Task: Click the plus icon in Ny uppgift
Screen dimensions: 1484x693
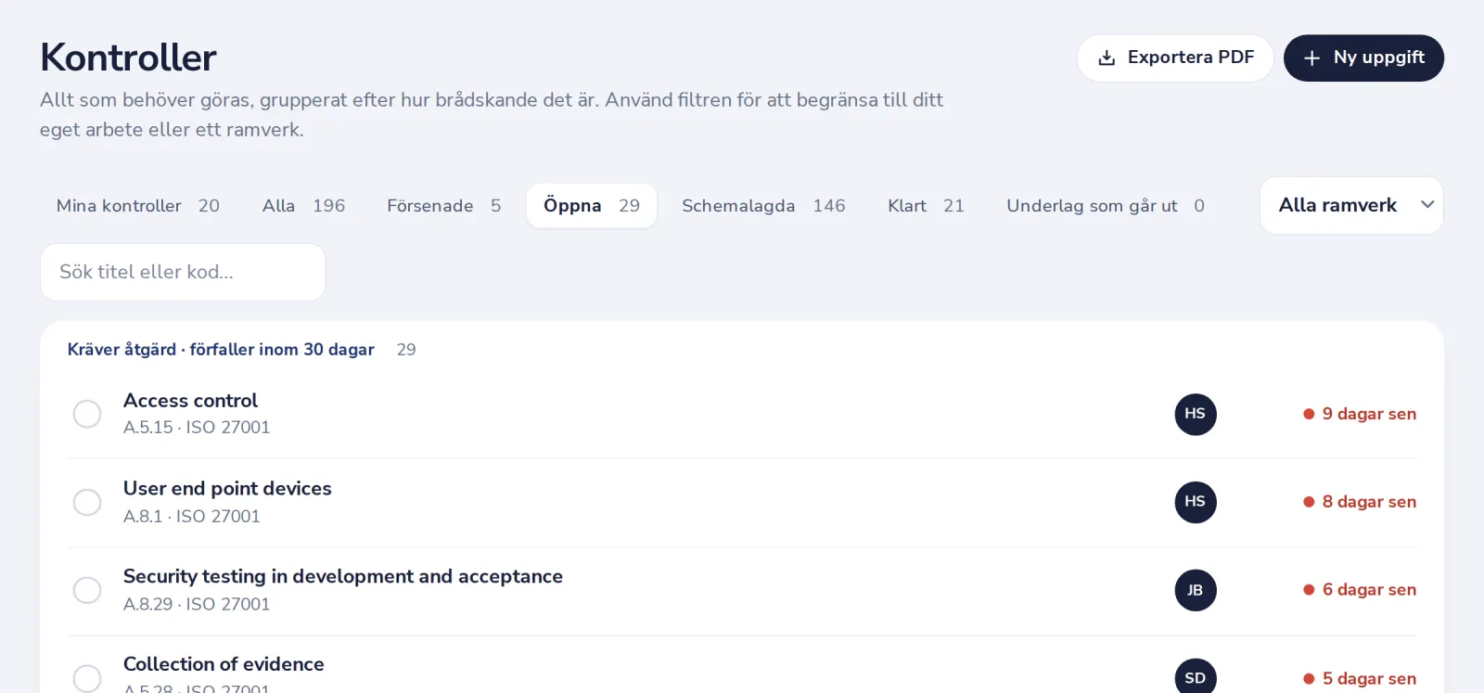Action: (1311, 58)
